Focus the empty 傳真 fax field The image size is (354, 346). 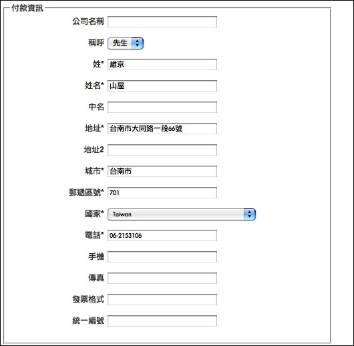click(162, 279)
